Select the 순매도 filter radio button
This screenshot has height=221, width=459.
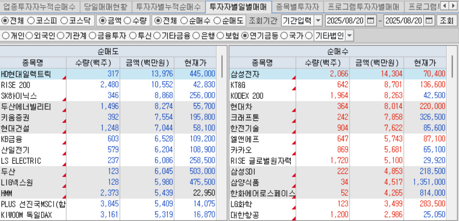217,21
